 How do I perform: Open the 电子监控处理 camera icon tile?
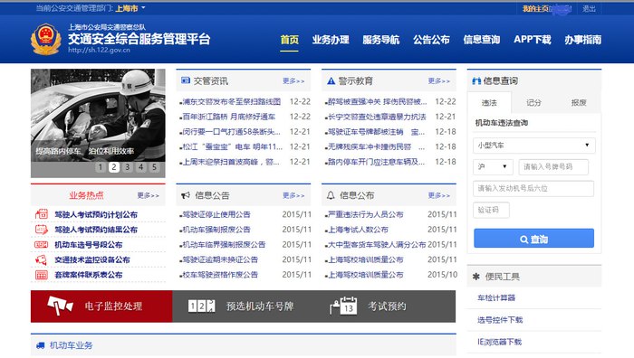click(x=61, y=306)
